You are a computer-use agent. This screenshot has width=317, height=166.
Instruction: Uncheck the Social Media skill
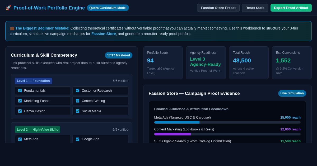pyautogui.click(x=77, y=111)
